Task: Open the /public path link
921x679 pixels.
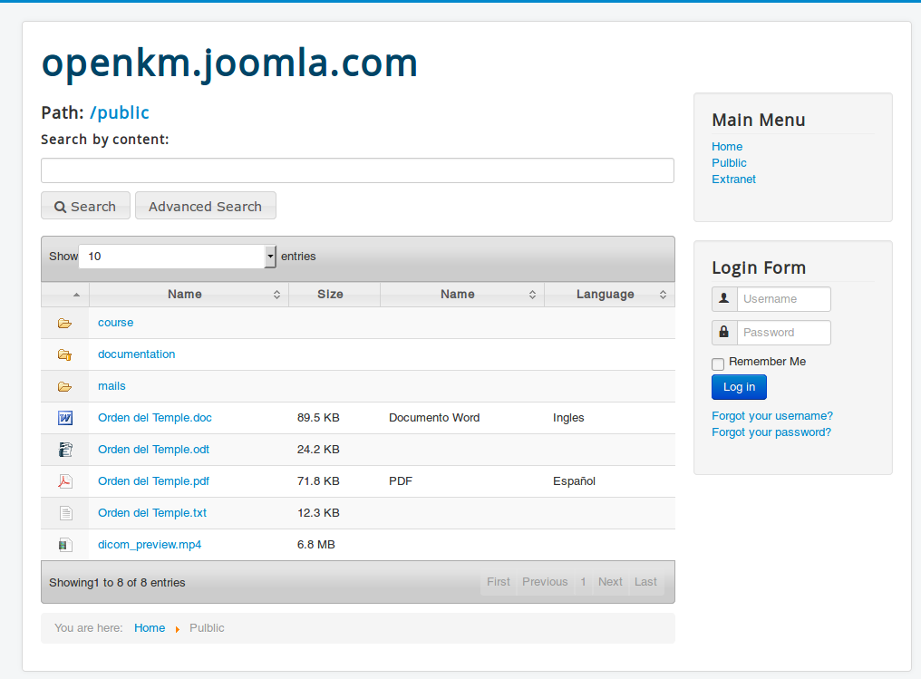Action: [x=120, y=112]
